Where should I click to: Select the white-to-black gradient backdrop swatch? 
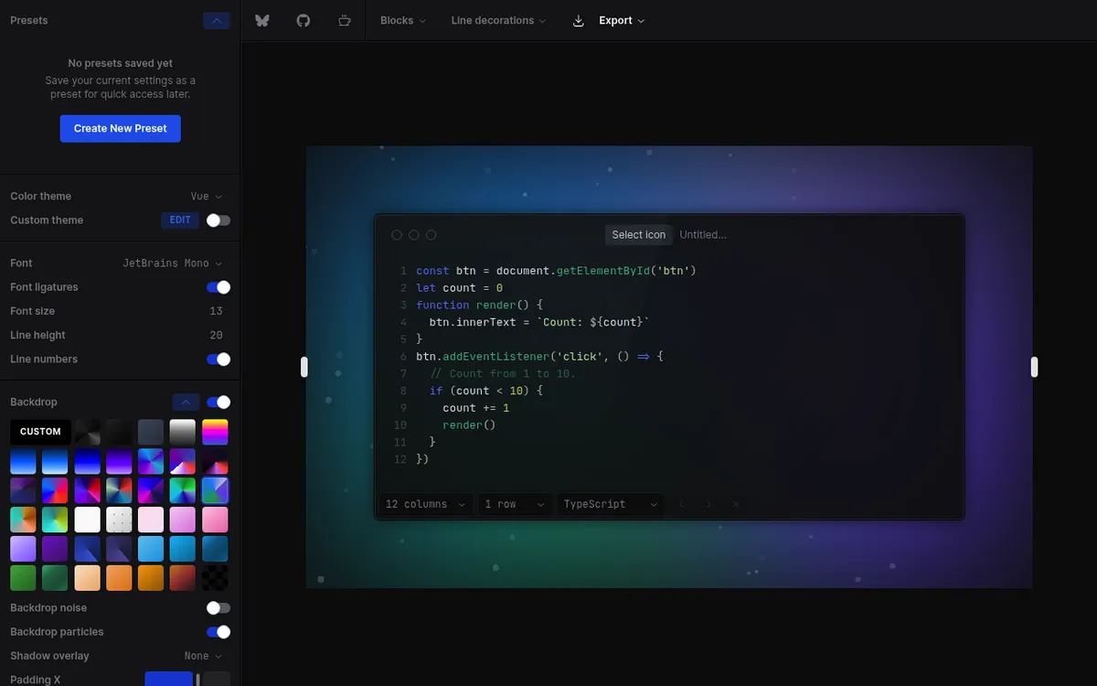pyautogui.click(x=183, y=432)
